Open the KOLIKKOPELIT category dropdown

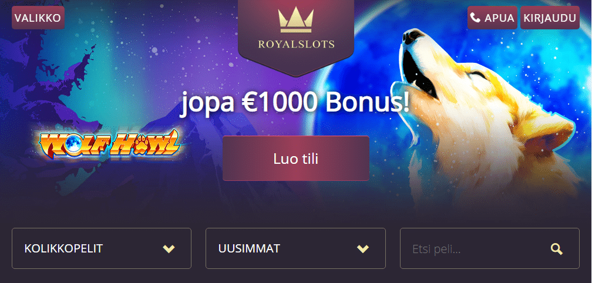click(x=102, y=248)
